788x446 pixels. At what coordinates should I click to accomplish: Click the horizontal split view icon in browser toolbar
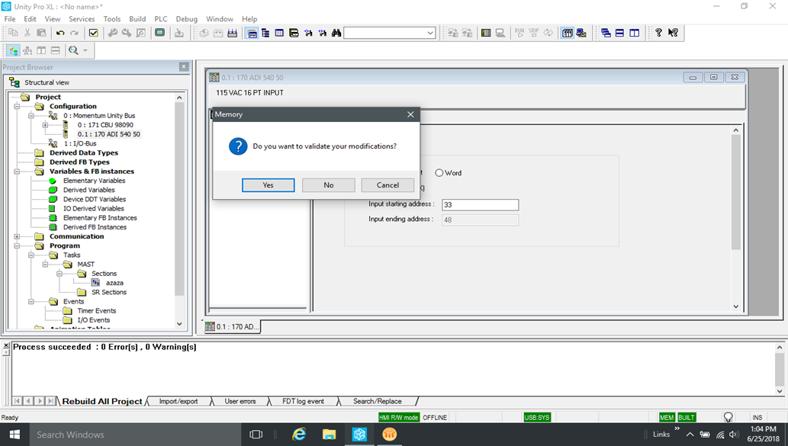56,51
